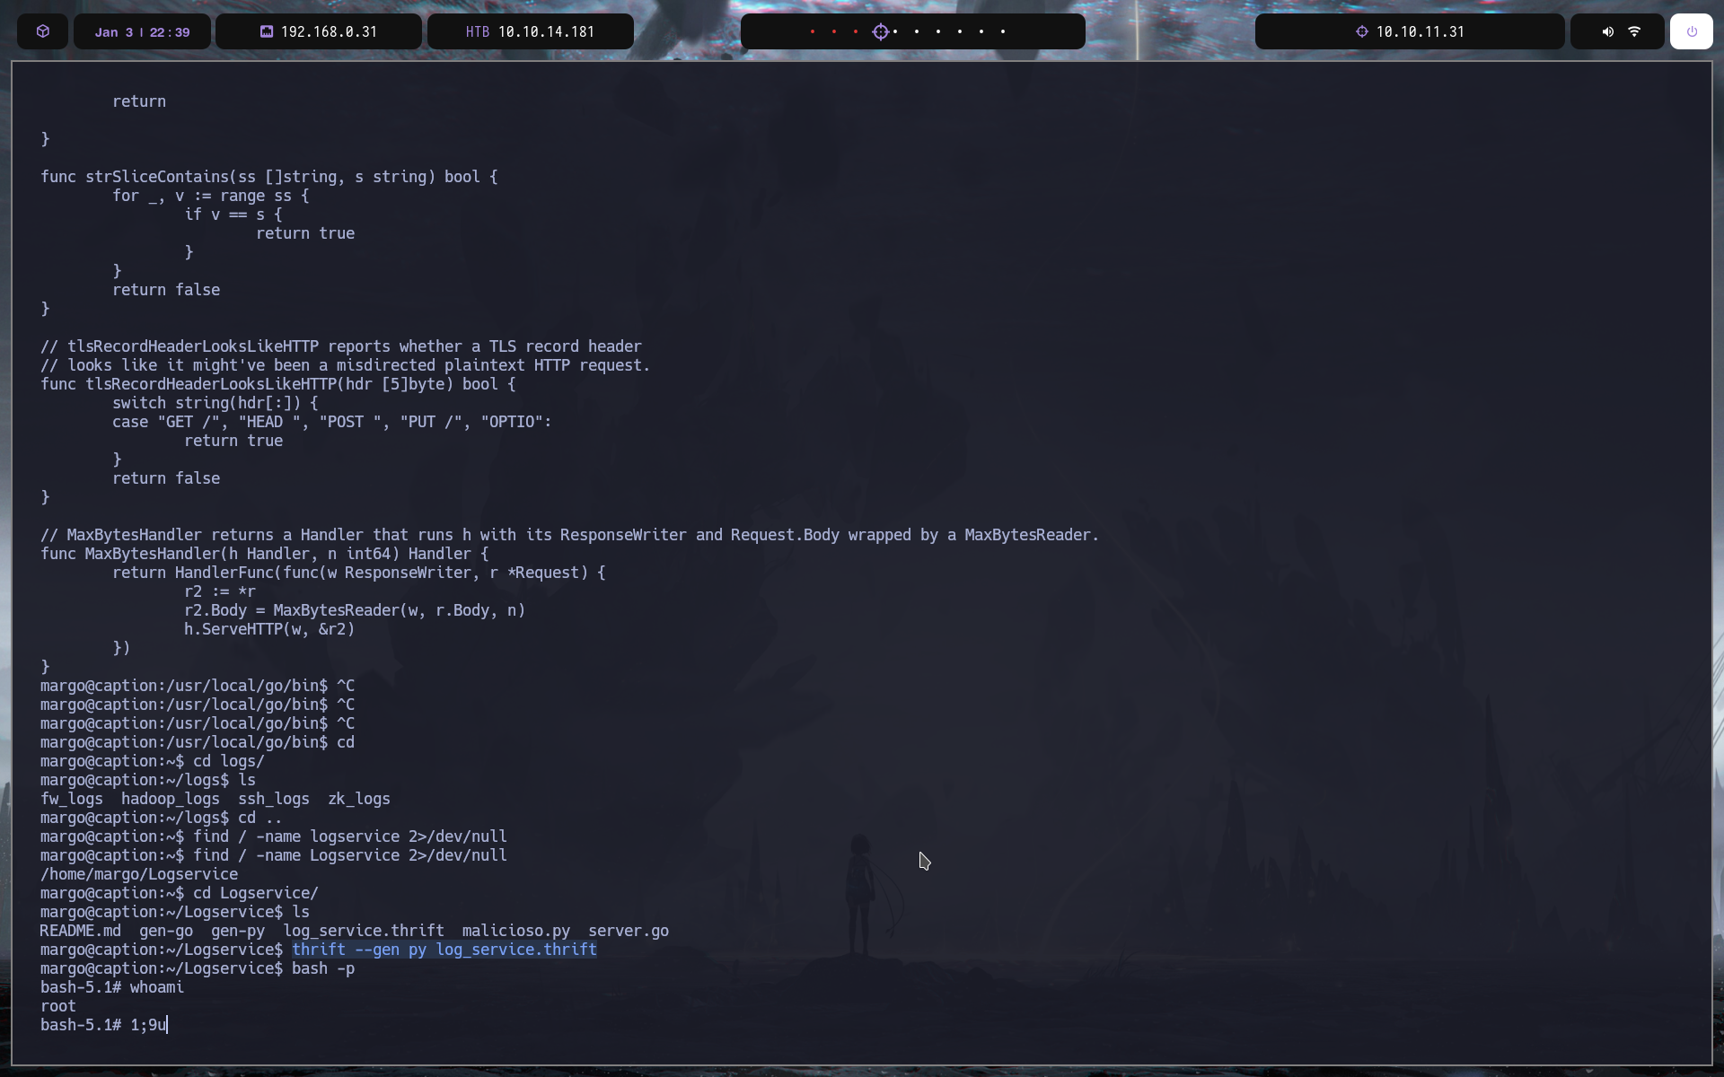Click 'gen-go' in the ls output
This screenshot has height=1077, width=1724.
pos(166,931)
